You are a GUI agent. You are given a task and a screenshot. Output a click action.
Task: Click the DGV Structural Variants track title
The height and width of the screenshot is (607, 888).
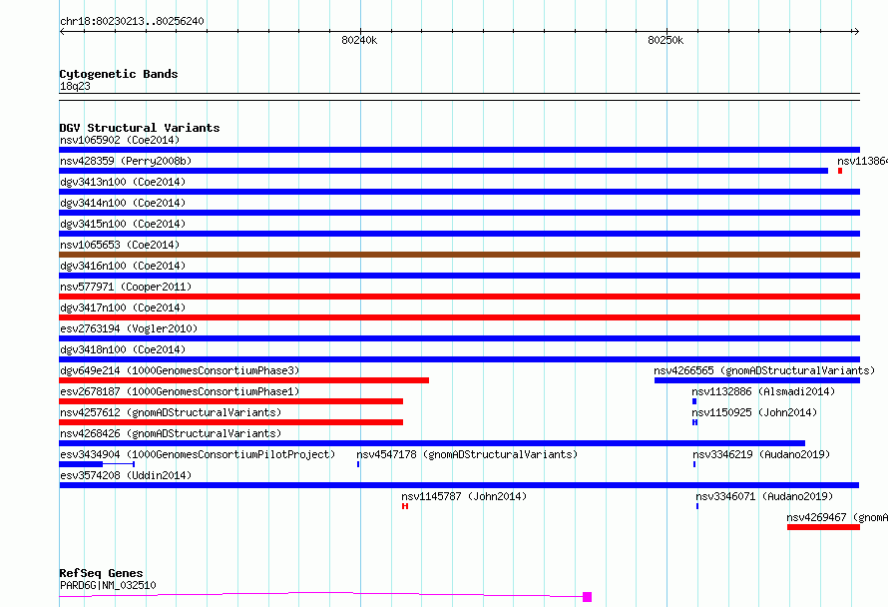coord(140,128)
